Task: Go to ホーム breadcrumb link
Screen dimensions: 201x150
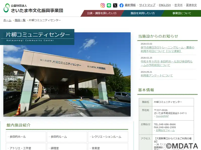Action: point(7,20)
